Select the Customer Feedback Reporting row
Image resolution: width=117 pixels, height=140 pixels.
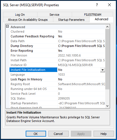click(x=57, y=36)
